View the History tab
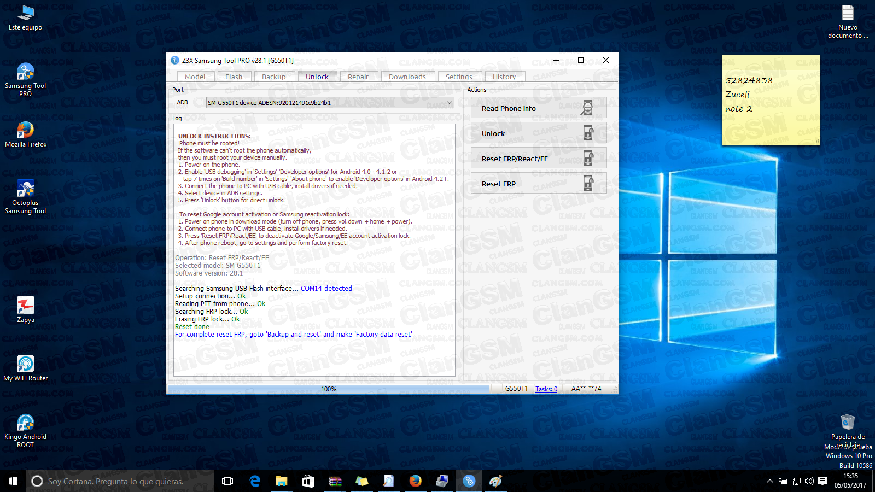 pos(504,77)
